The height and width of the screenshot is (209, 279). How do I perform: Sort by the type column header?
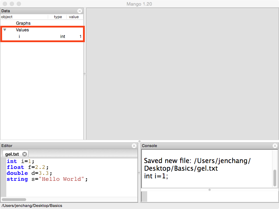(x=58, y=17)
